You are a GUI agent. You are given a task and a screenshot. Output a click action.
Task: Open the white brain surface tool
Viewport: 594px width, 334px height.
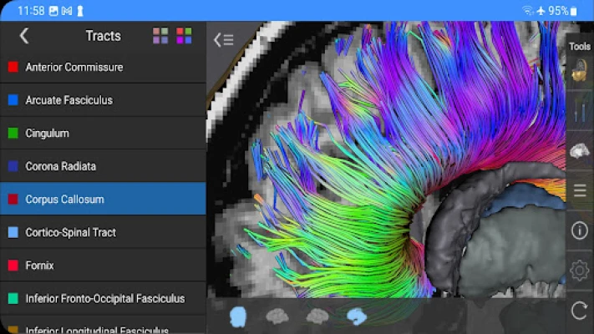click(579, 151)
